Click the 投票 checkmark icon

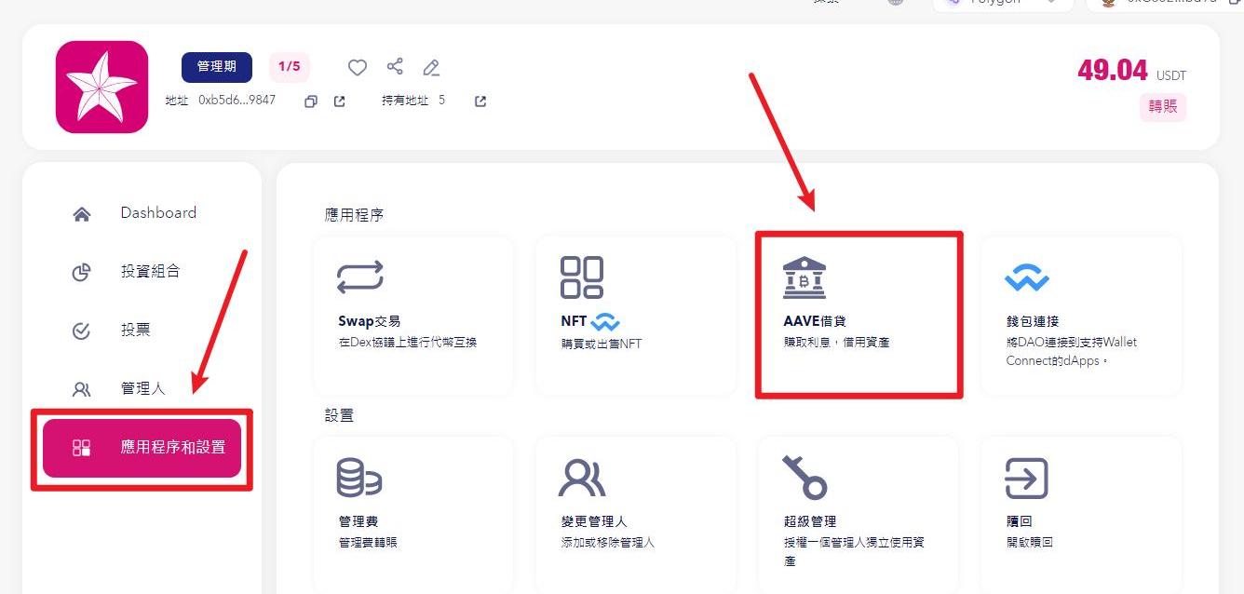coord(82,331)
